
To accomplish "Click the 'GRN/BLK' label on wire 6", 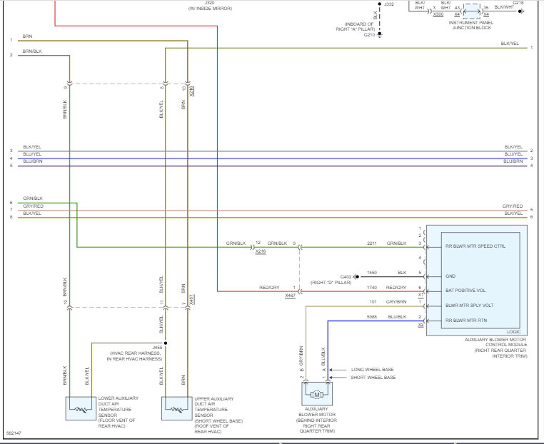I will (x=33, y=198).
